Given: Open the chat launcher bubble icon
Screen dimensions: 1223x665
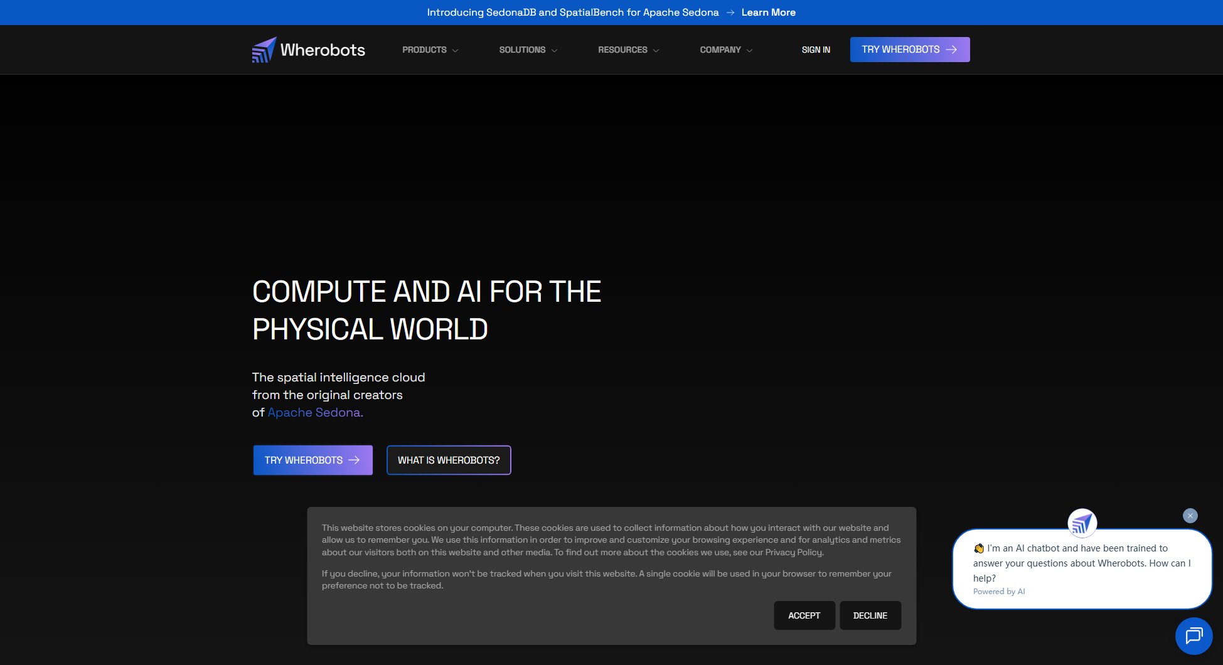Looking at the screenshot, I should coord(1194,636).
